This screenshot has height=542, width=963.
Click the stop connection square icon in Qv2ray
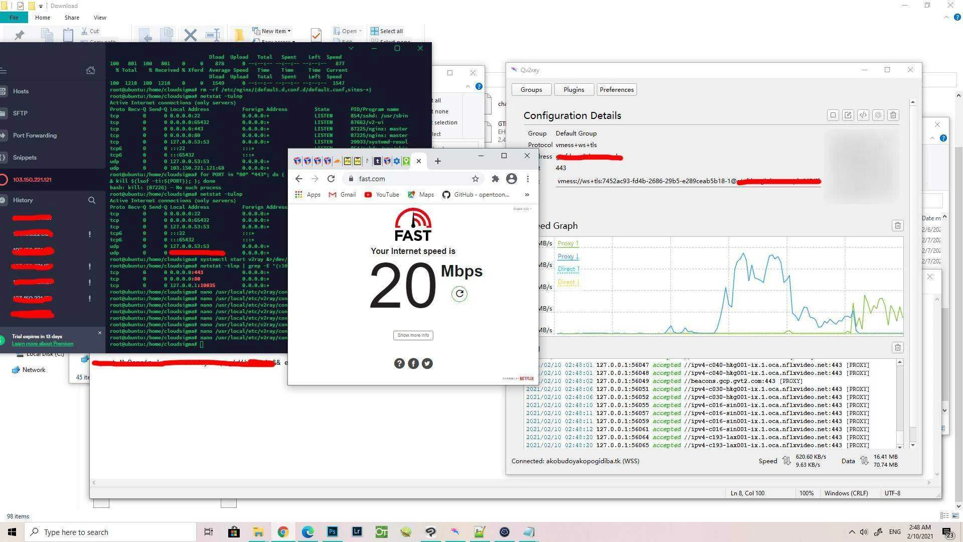(833, 115)
